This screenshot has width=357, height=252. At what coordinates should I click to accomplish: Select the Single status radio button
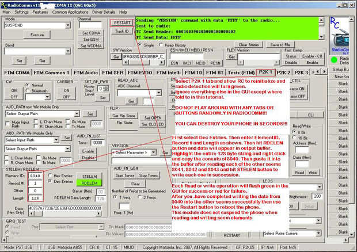pyautogui.click(x=139, y=45)
